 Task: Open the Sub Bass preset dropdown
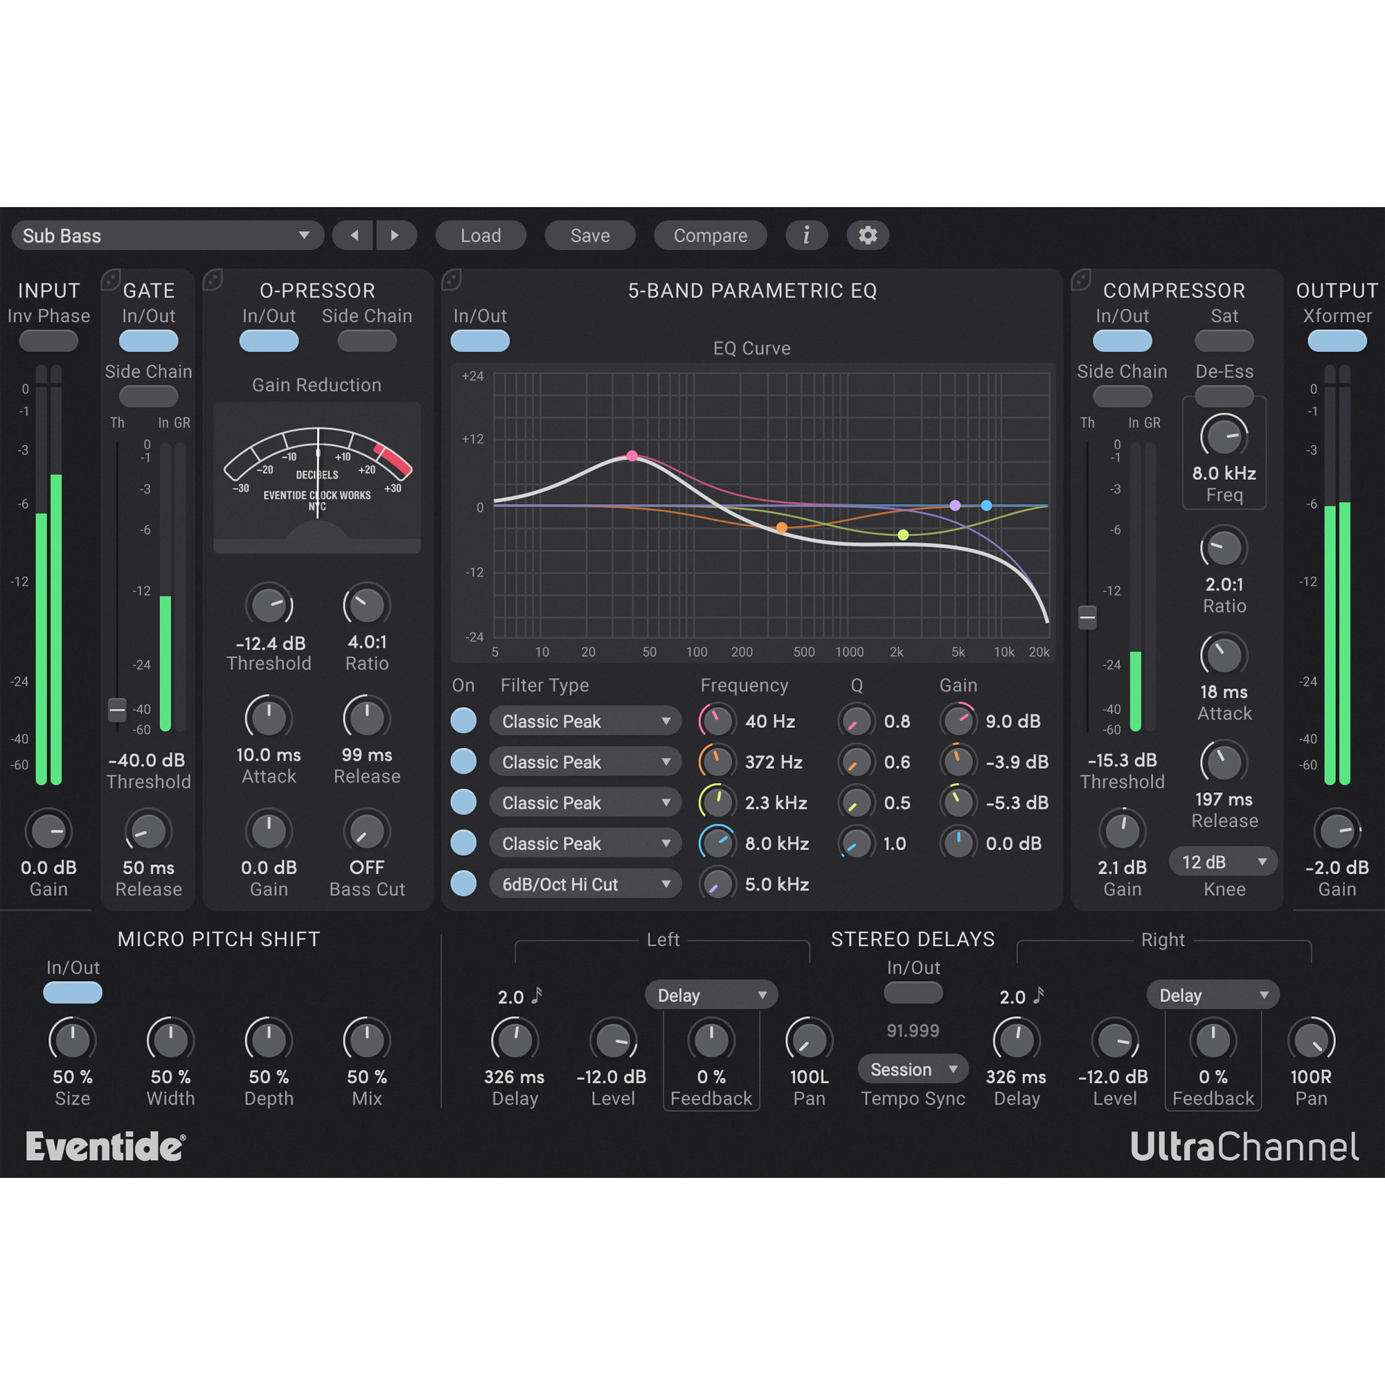[168, 235]
